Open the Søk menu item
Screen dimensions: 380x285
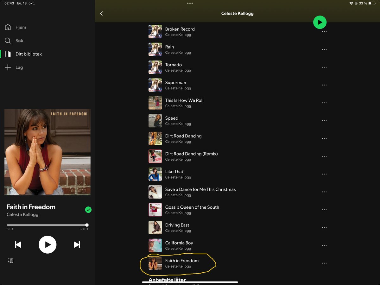point(19,41)
